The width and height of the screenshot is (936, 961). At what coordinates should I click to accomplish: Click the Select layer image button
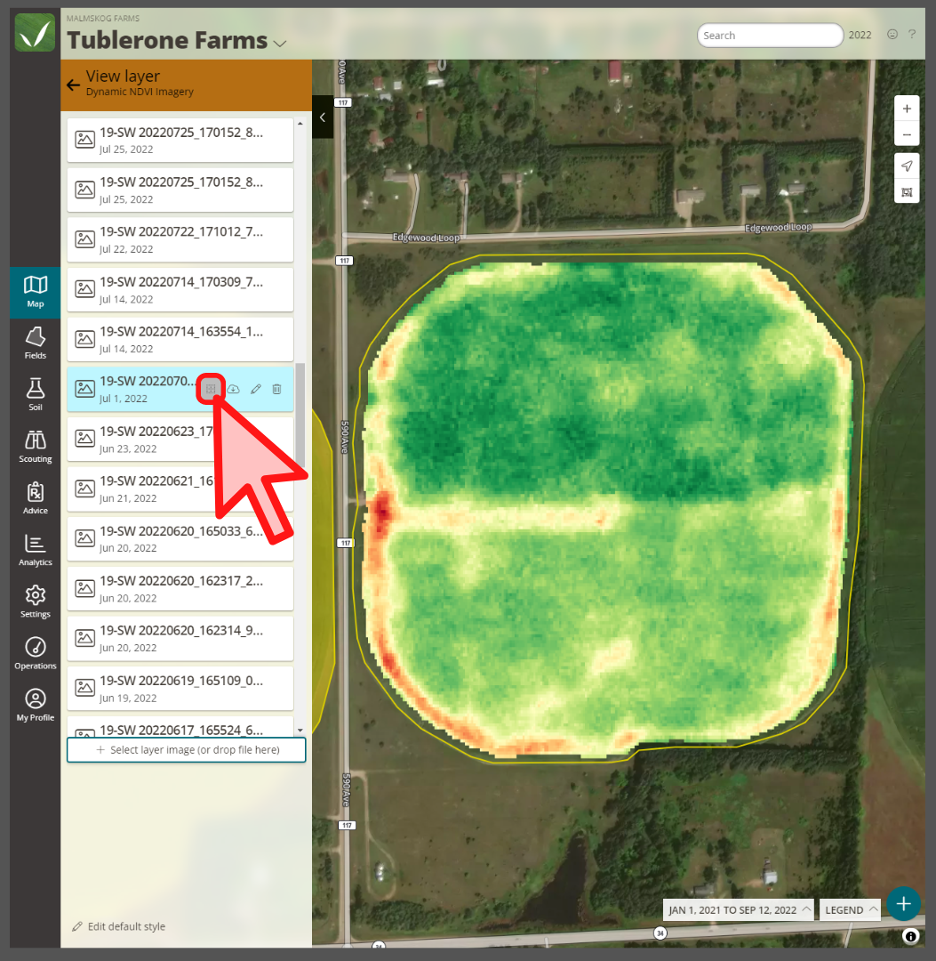click(x=186, y=749)
